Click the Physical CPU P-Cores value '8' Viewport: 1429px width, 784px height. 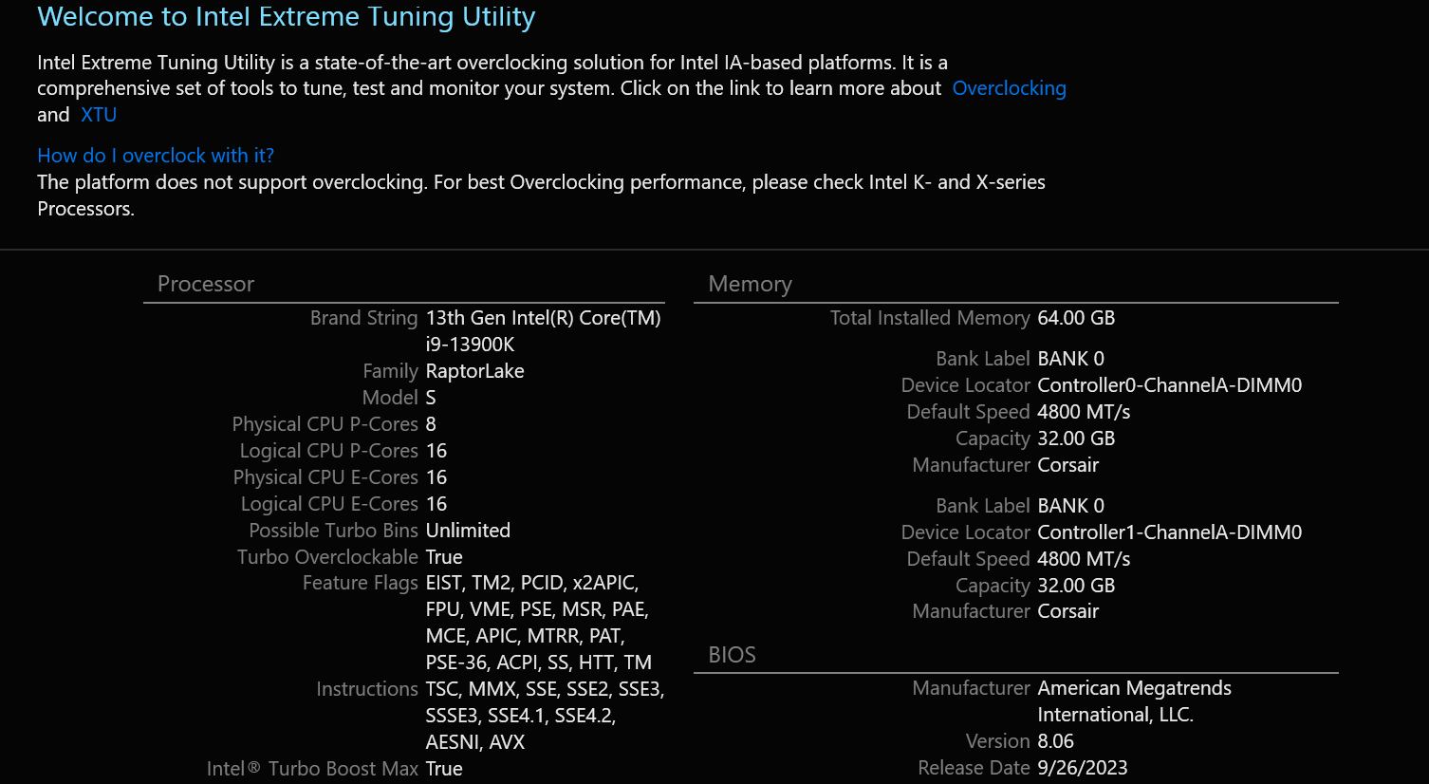click(431, 424)
